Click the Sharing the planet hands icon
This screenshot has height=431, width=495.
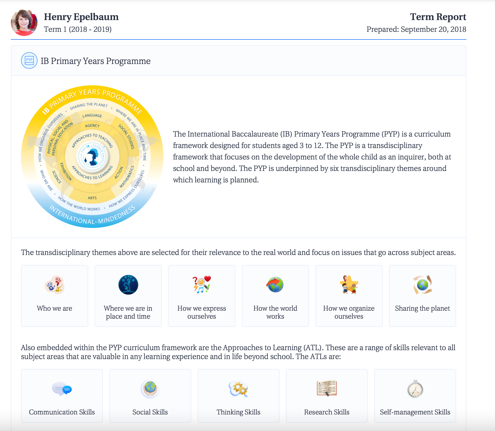coord(422,285)
